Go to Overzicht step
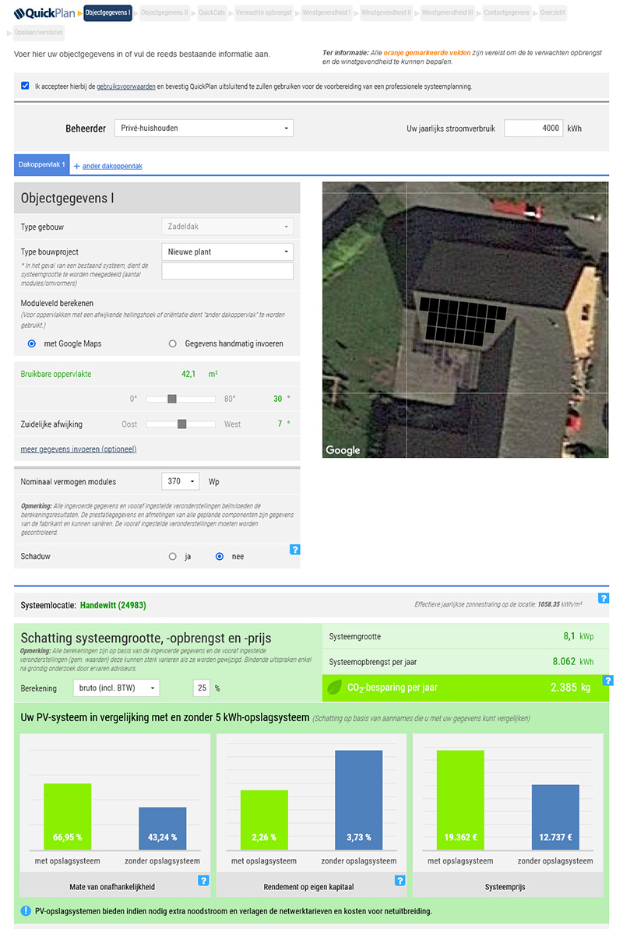The image size is (623, 929). point(552,12)
